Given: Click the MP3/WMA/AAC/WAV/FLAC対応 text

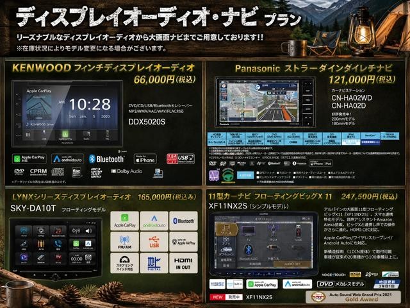Looking at the screenshot, I should click(x=156, y=111).
